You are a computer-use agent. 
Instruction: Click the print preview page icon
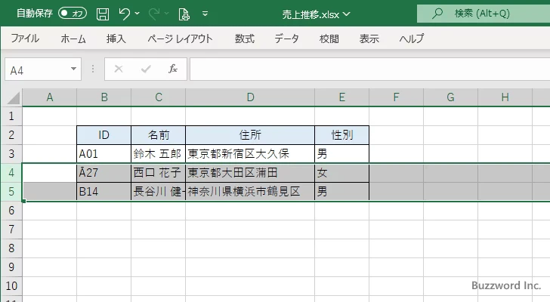pyautogui.click(x=184, y=14)
